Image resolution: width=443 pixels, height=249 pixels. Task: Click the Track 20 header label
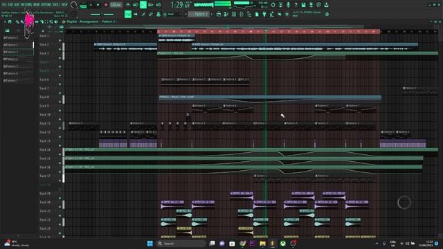click(x=44, y=202)
